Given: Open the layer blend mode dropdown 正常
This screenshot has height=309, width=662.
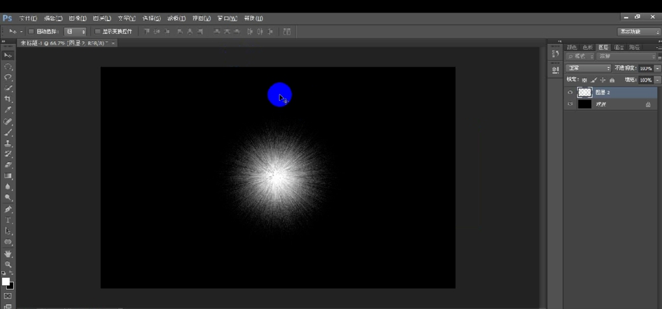Looking at the screenshot, I should pyautogui.click(x=588, y=68).
